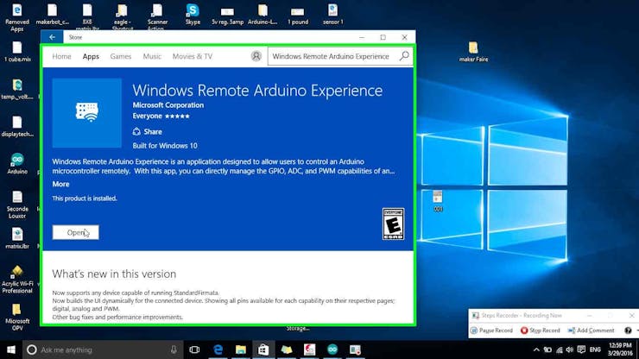639x359 pixels.
Task: Select the sensor 1 desktop file
Action: click(333, 15)
